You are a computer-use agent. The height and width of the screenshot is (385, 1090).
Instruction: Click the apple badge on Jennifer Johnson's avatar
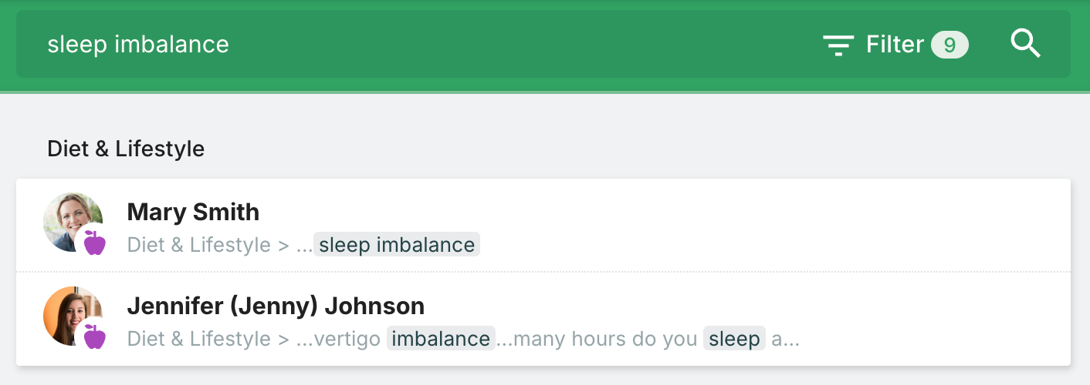tap(94, 336)
